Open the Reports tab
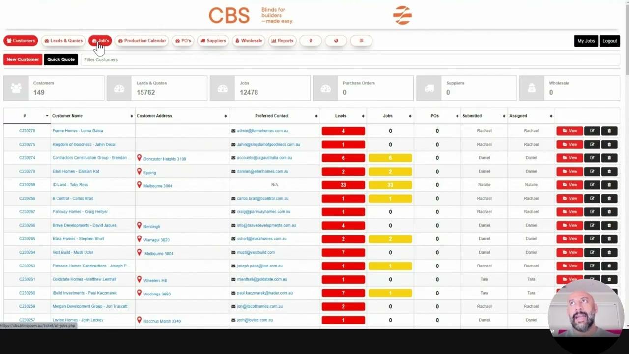The width and height of the screenshot is (629, 354). pyautogui.click(x=283, y=41)
